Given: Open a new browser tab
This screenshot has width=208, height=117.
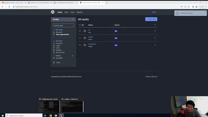Looking at the screenshot, I should [107, 3].
